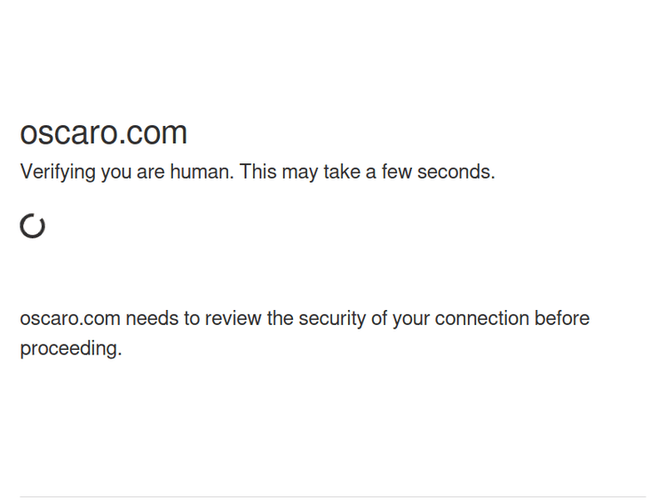Click the loading spinner icon

[33, 226]
